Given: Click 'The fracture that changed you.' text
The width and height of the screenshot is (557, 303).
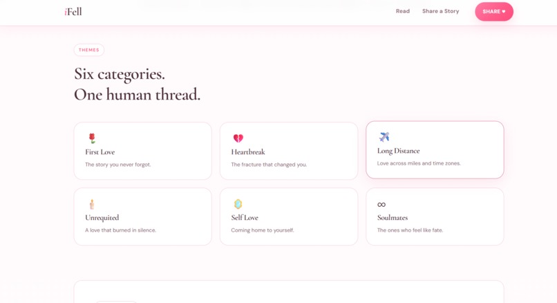Looking at the screenshot, I should click(x=269, y=165).
